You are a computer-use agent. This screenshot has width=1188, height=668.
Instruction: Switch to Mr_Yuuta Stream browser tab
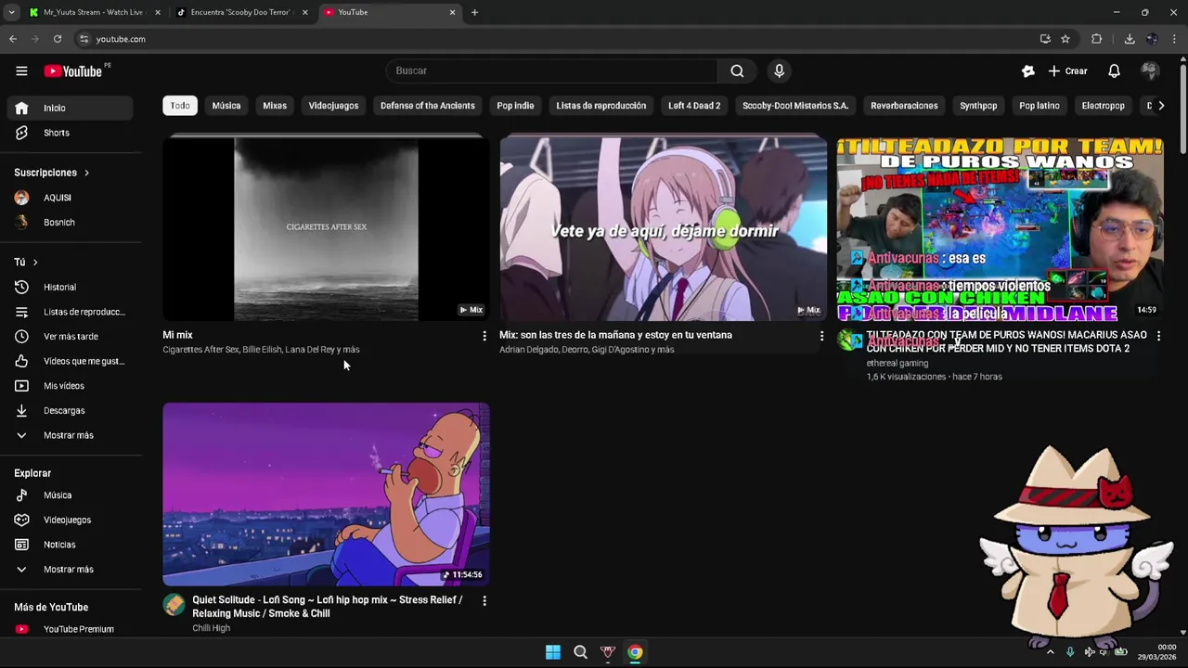point(94,12)
